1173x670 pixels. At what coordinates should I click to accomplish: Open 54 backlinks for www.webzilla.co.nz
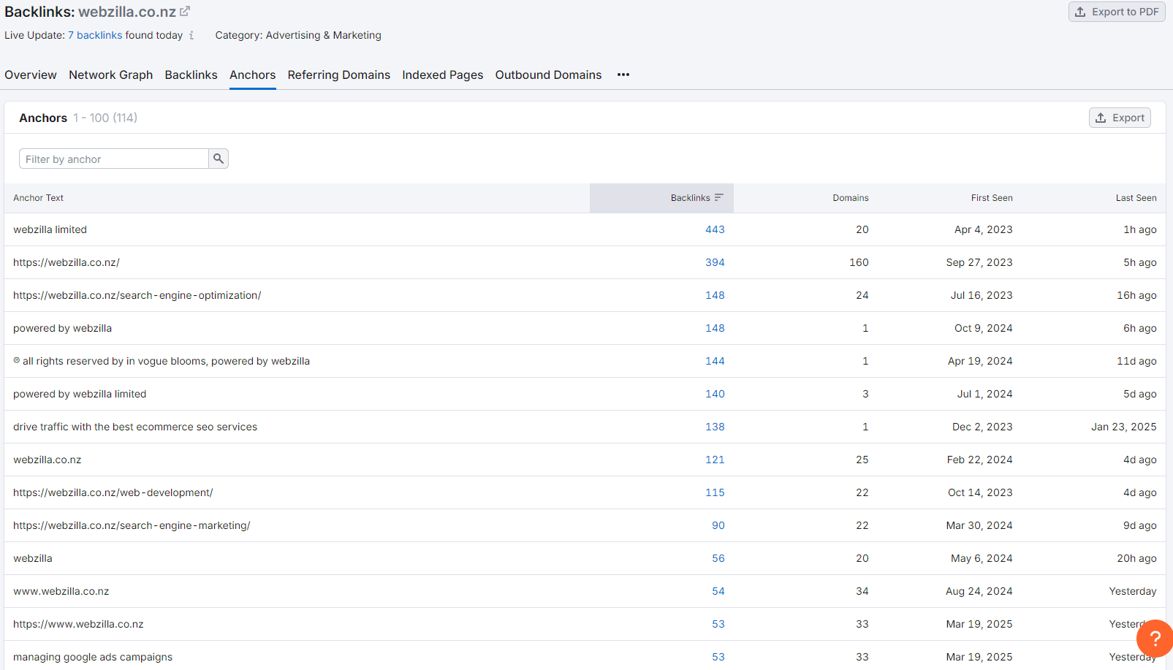click(x=718, y=591)
